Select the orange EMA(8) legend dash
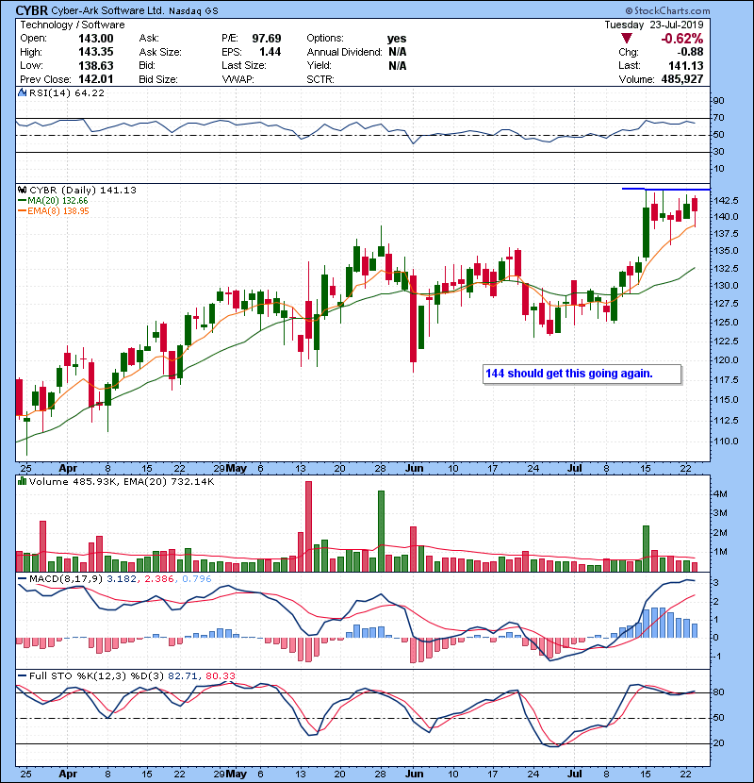 [x=23, y=211]
